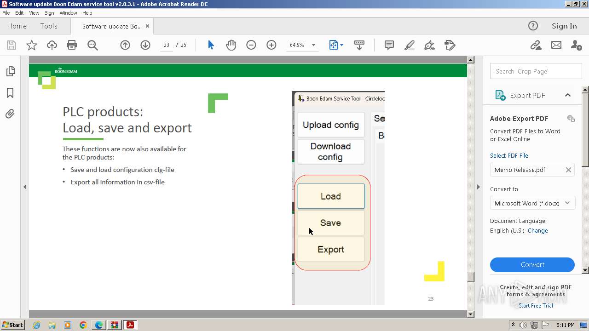Screen dimensions: 589x331
Task: Open the Attachments paperclip panel
Action: click(x=10, y=114)
